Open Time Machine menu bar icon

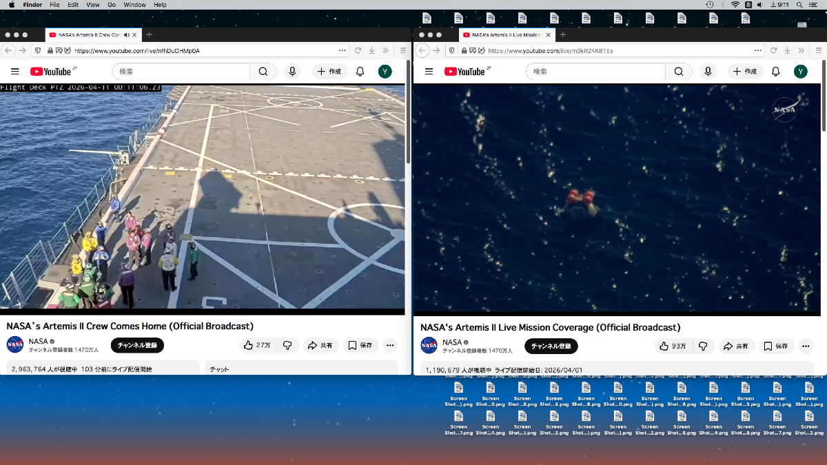(x=710, y=5)
